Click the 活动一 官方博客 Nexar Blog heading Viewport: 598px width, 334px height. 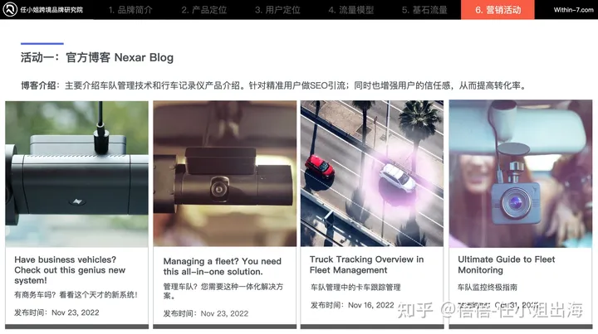tap(97, 57)
